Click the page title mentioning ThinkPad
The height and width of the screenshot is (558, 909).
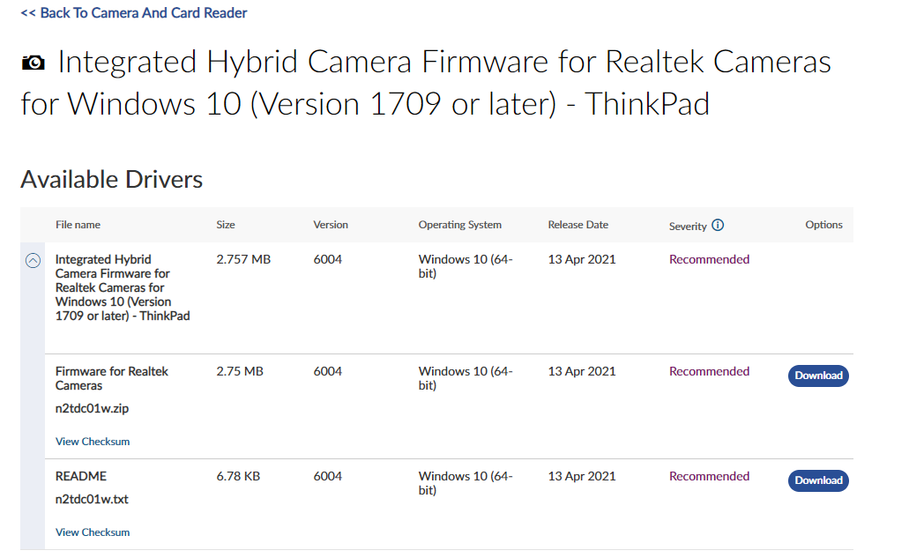426,83
